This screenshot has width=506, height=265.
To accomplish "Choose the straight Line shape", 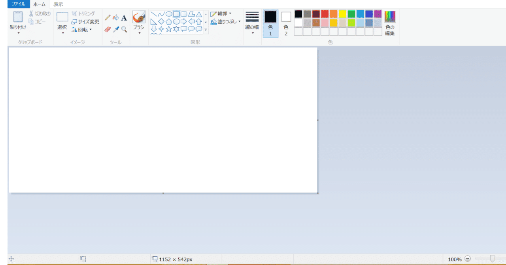I will click(x=154, y=14).
